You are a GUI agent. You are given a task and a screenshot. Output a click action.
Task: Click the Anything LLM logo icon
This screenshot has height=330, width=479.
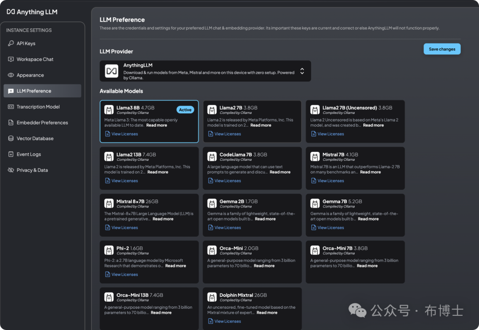[x=11, y=12]
